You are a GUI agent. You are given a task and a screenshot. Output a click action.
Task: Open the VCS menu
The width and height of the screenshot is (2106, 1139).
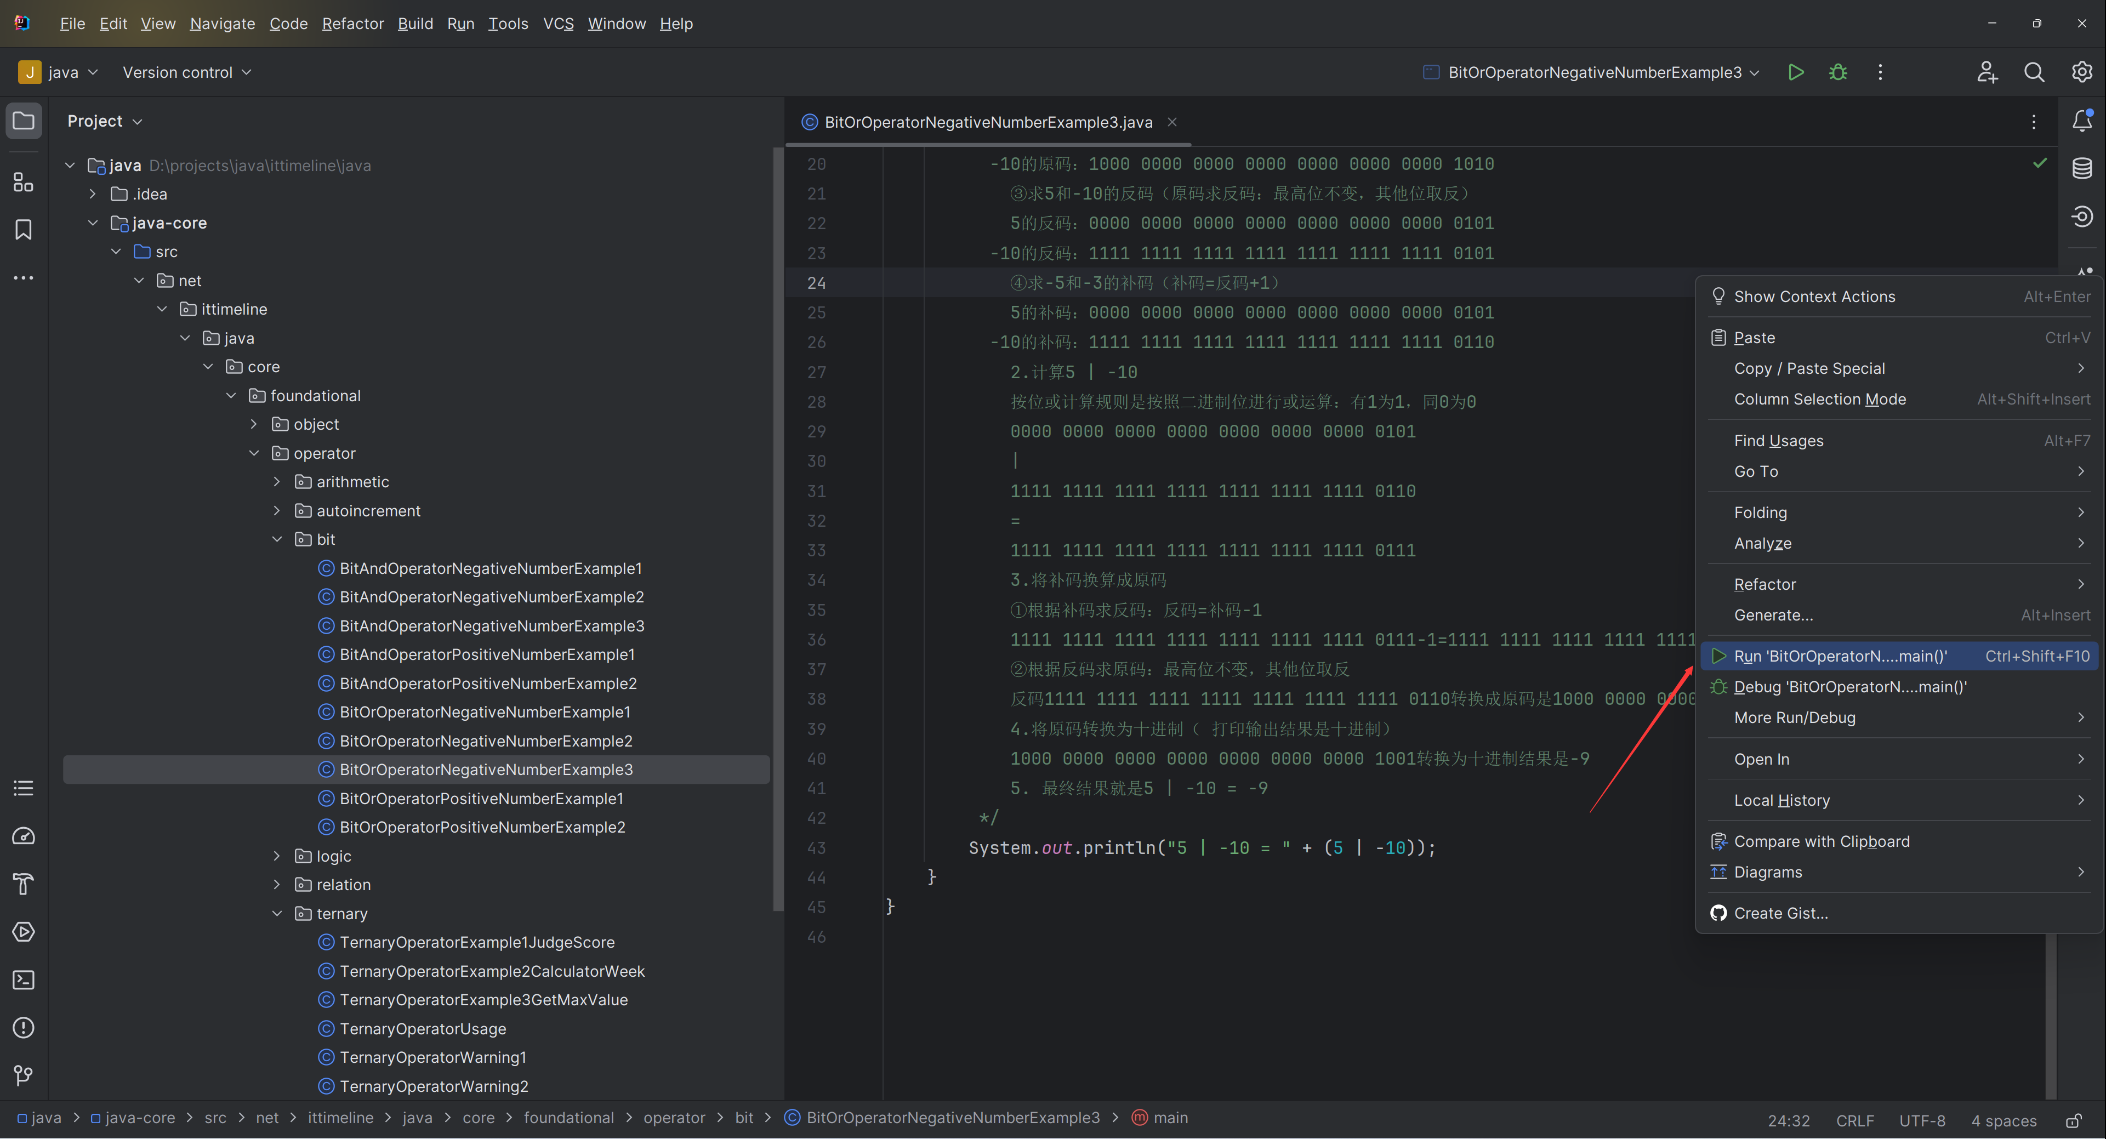pyautogui.click(x=559, y=24)
